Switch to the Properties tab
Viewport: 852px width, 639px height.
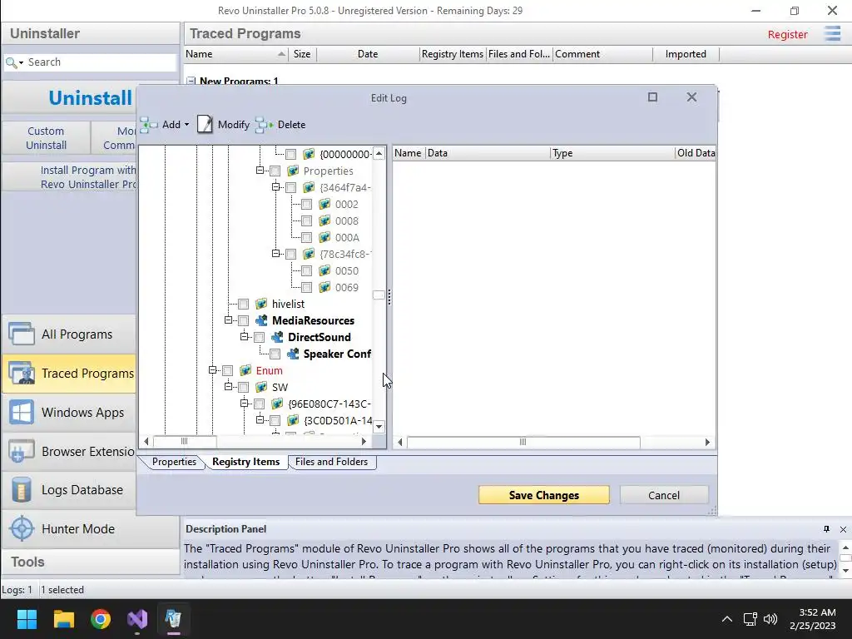click(x=174, y=461)
